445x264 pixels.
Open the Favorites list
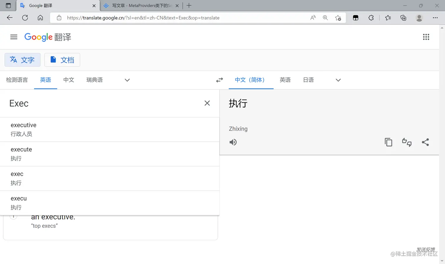388,18
